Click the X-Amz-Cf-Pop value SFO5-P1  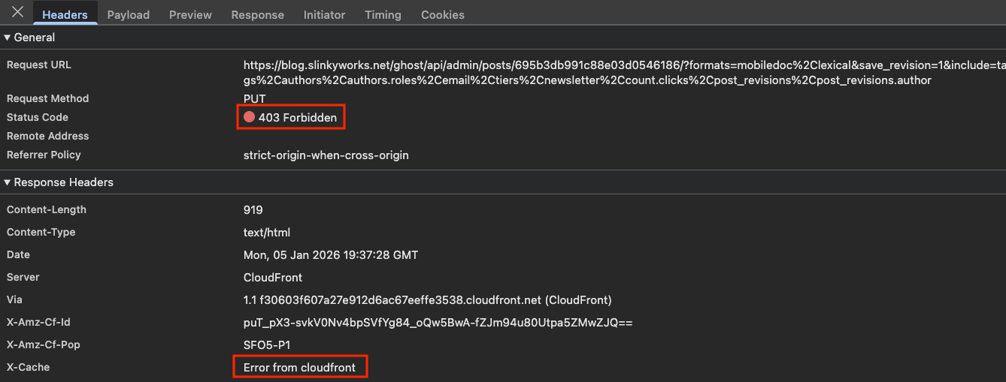click(x=266, y=344)
